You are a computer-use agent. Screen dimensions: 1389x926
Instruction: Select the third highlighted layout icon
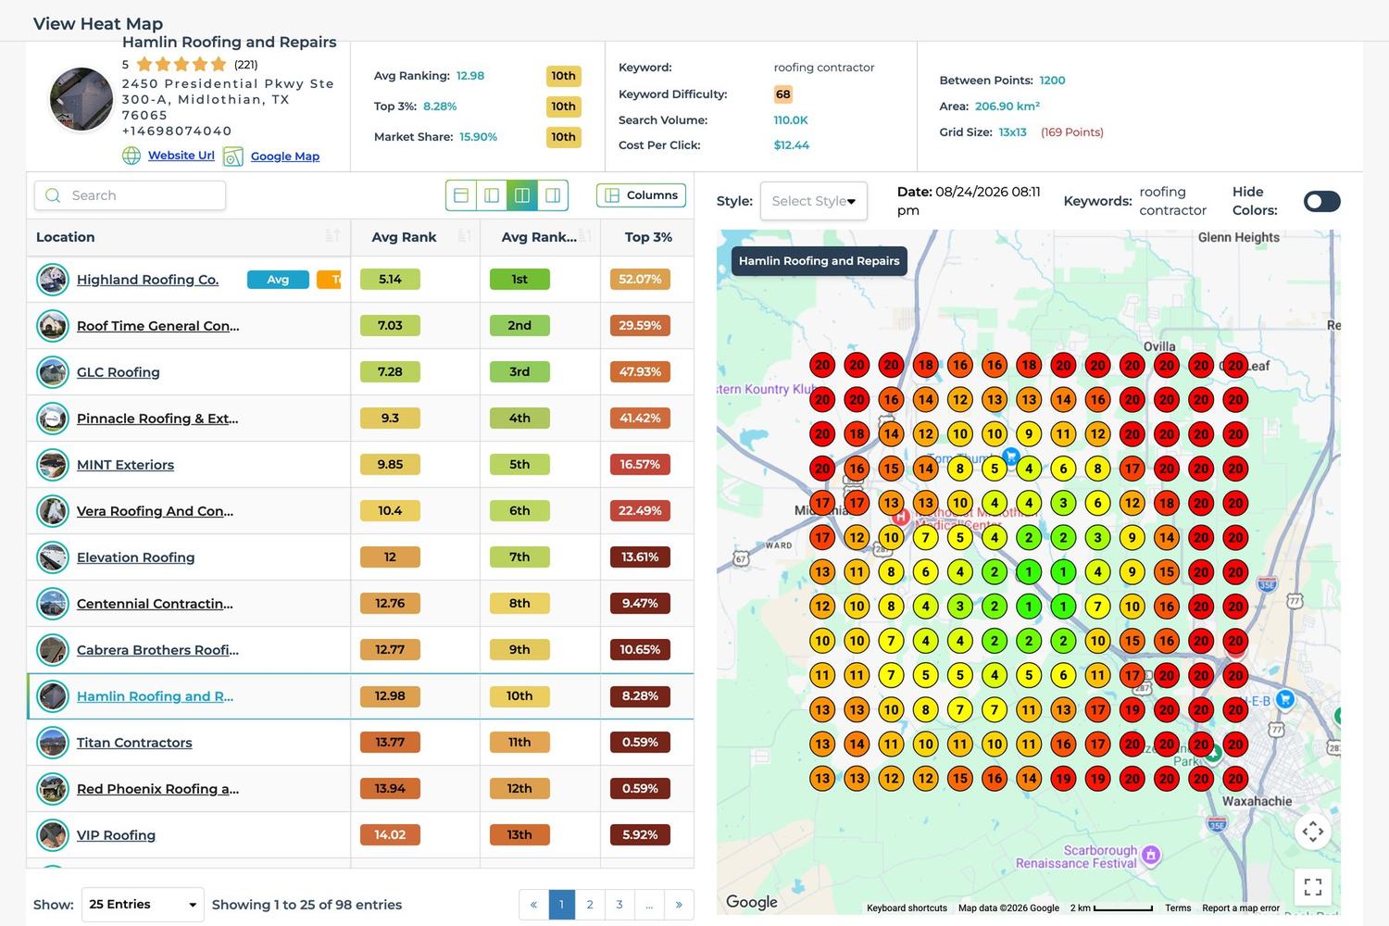[x=522, y=195]
